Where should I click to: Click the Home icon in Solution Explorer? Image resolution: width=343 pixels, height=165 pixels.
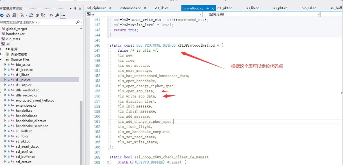[8, 15]
